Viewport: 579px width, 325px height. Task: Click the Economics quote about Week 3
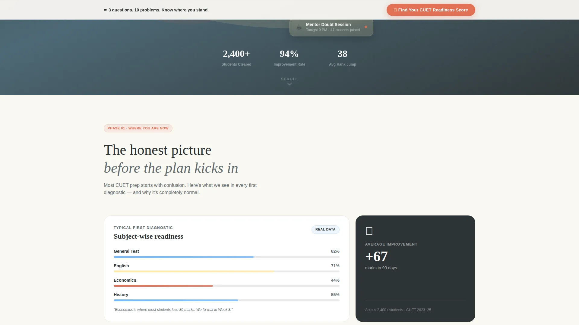point(173,310)
